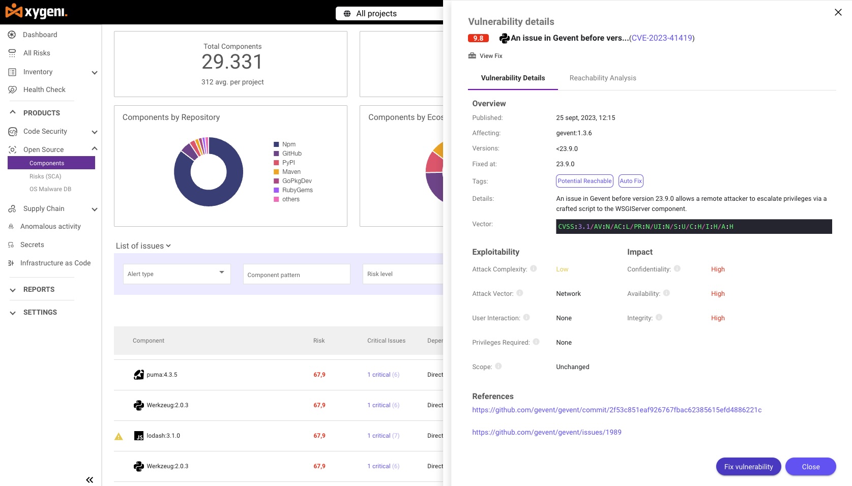Click the Fix vulnerability button

pyautogui.click(x=748, y=467)
